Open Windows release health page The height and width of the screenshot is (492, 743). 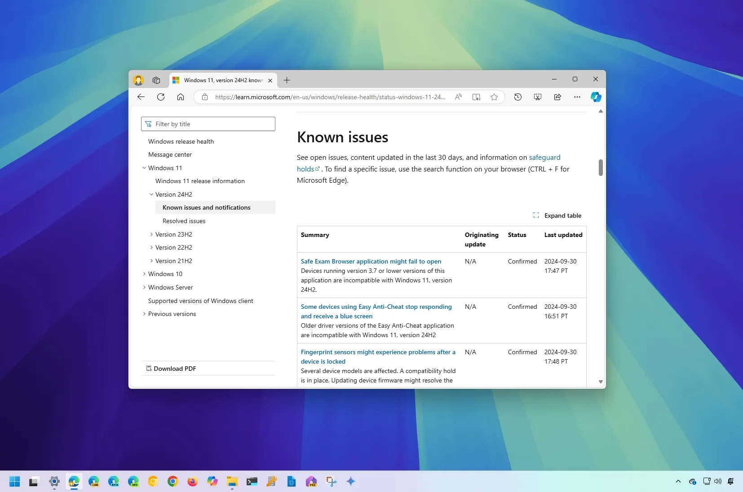[x=181, y=141]
